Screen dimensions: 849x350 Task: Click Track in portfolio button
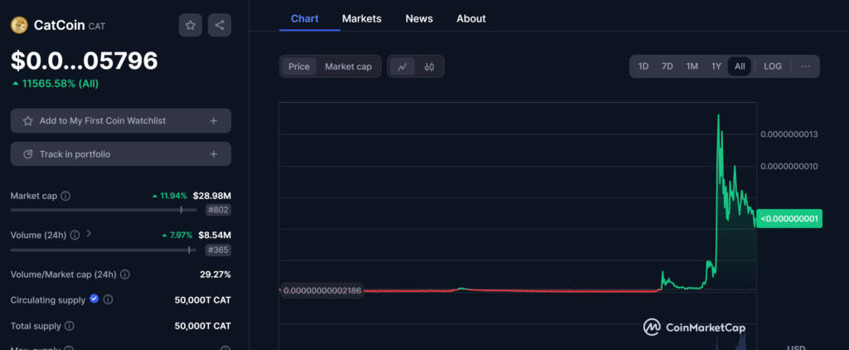click(120, 154)
